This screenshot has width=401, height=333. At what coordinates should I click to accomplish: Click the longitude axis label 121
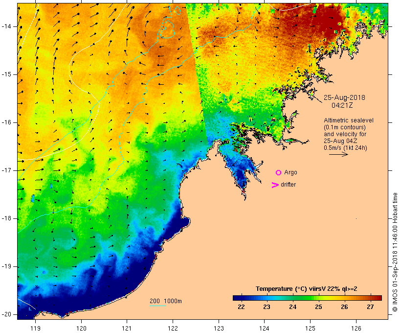tap(127, 328)
